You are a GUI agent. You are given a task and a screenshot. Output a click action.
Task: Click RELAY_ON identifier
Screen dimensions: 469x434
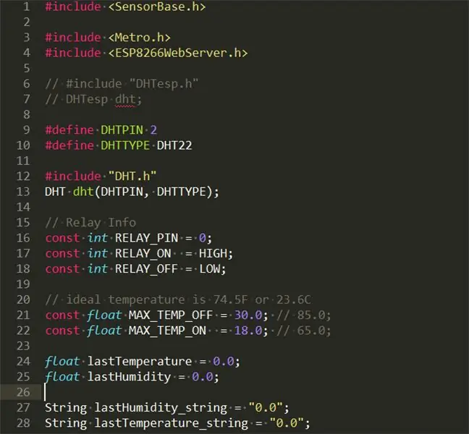pyautogui.click(x=143, y=253)
